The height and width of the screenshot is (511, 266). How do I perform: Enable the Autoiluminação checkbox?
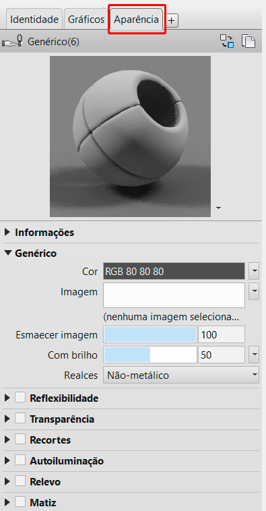click(x=20, y=460)
